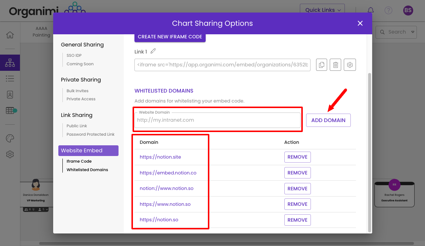Remove the notion://www.notion.so domain
This screenshot has width=425, height=246.
[x=297, y=188]
